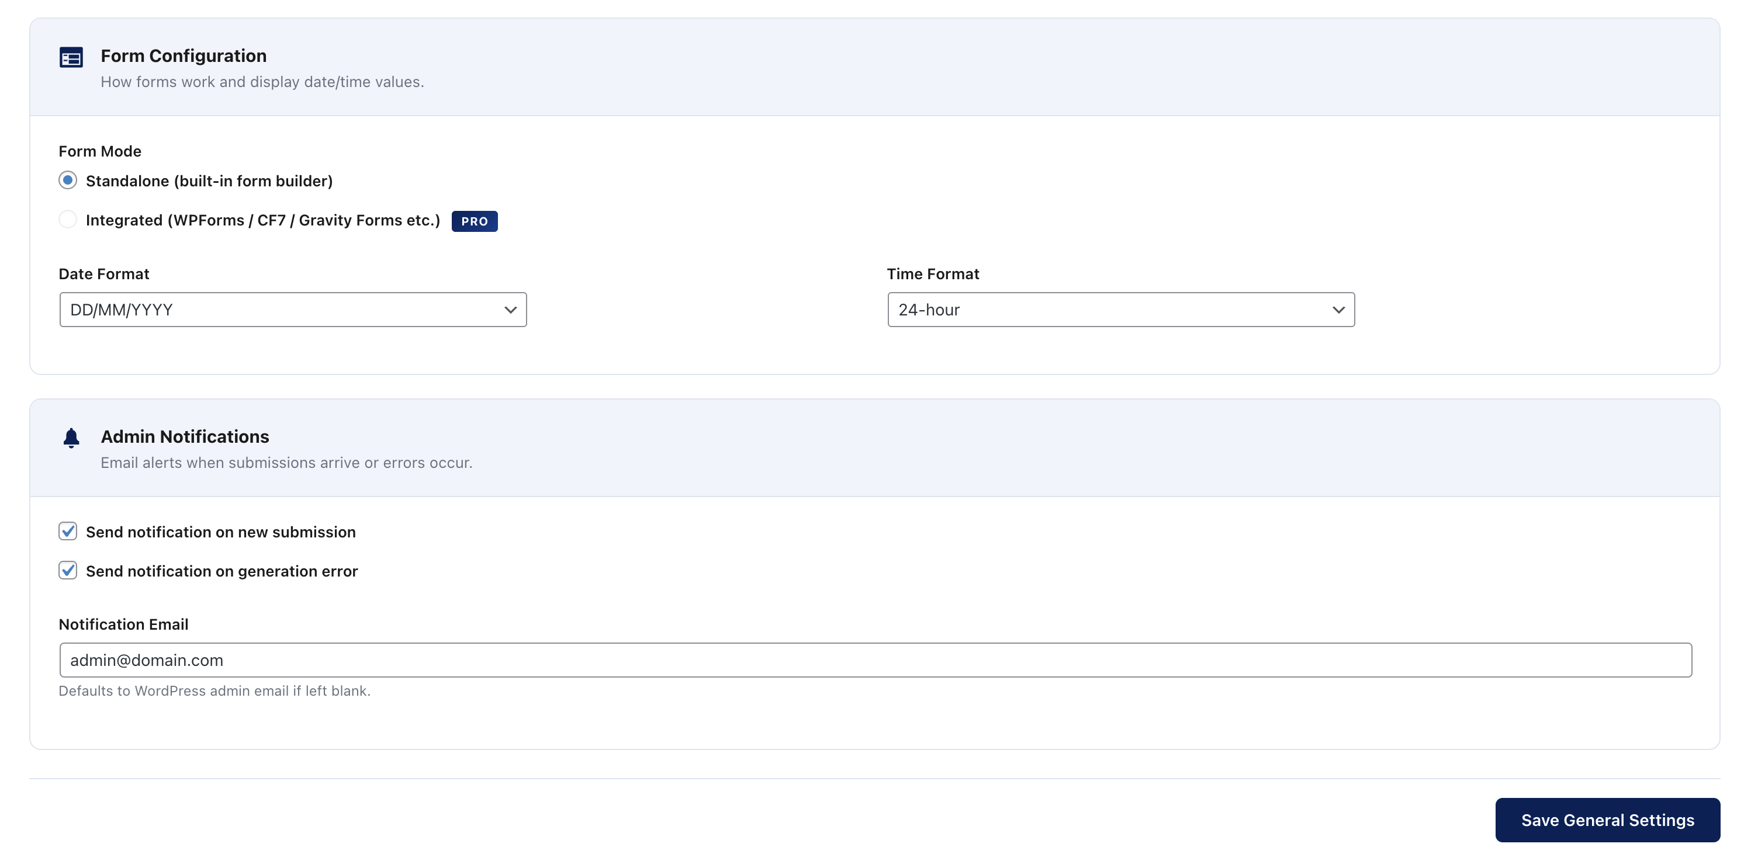The width and height of the screenshot is (1751, 854).
Task: Click the Date Format dropdown chevron
Action: coord(509,310)
